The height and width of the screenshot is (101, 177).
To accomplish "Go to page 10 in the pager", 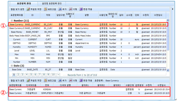I will tap(53, 75).
